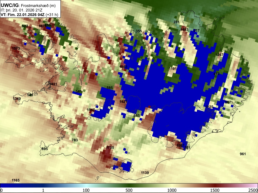The height and width of the screenshot is (193, 258).
Task: Click the 1431 value label
Action: pos(53,84)
